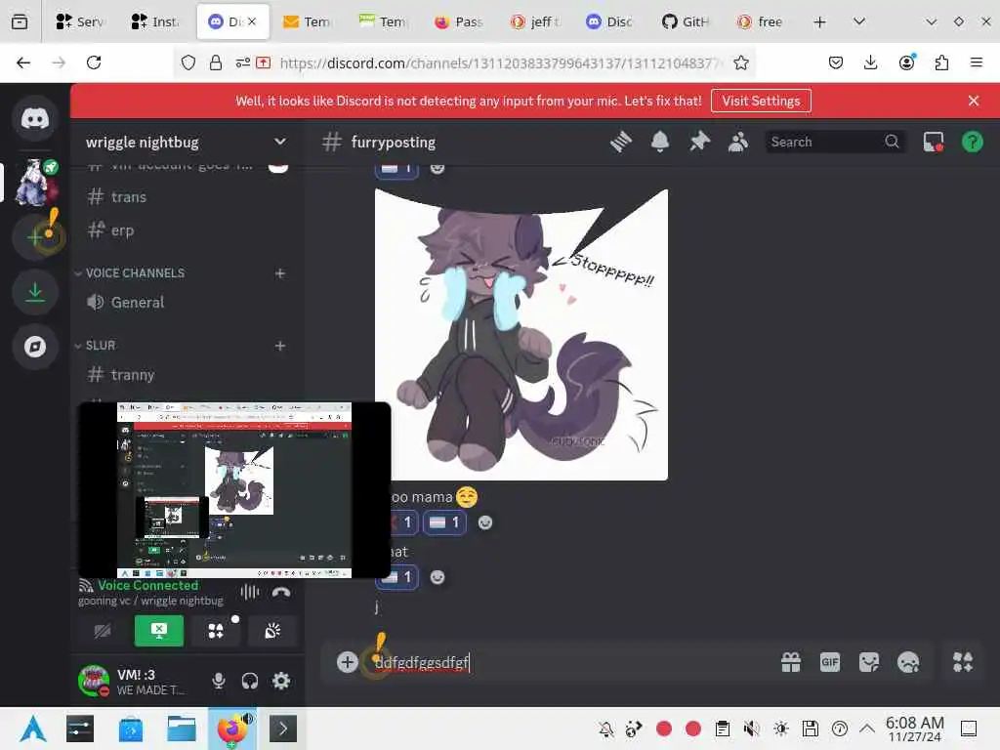This screenshot has width=1000, height=750.
Task: Open the screen share preview thumbnail
Action: click(234, 490)
